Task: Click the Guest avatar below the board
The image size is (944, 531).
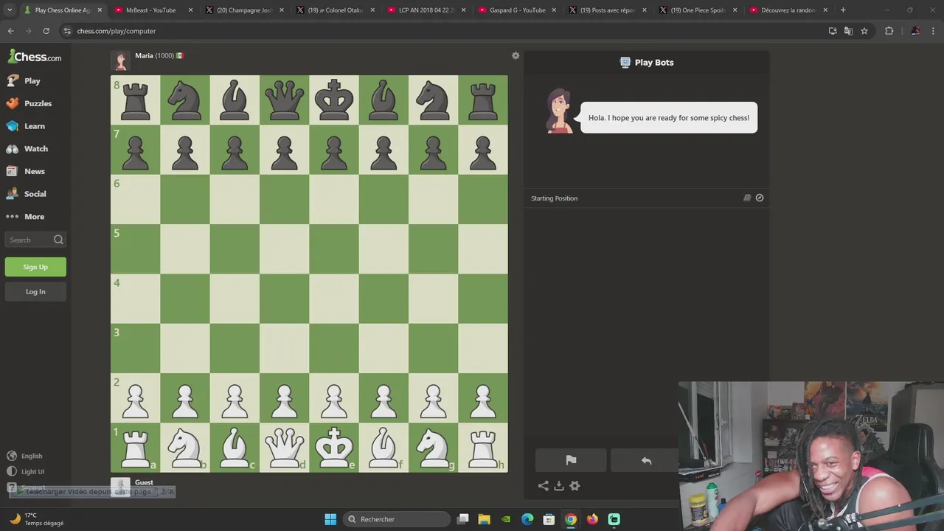Action: coord(120,487)
